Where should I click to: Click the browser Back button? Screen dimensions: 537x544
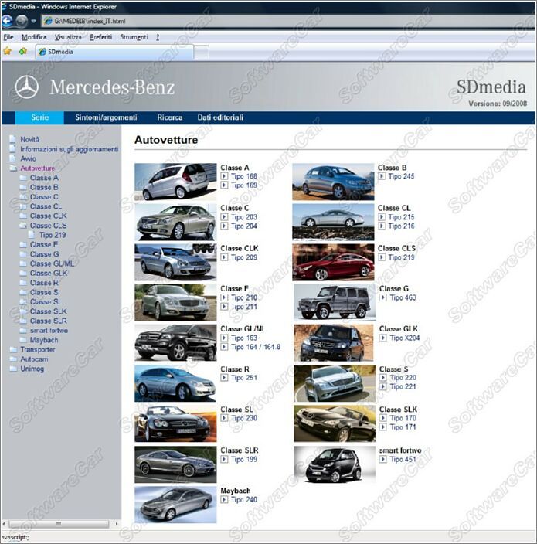8,21
